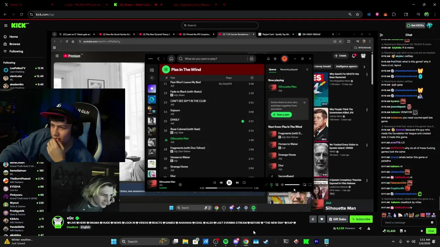The width and height of the screenshot is (440, 247).
Task: Click the KICK logo
Action: coord(20,25)
